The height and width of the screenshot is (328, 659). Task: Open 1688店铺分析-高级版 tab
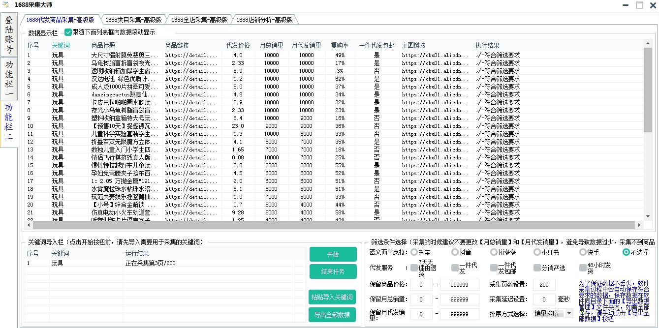click(264, 20)
